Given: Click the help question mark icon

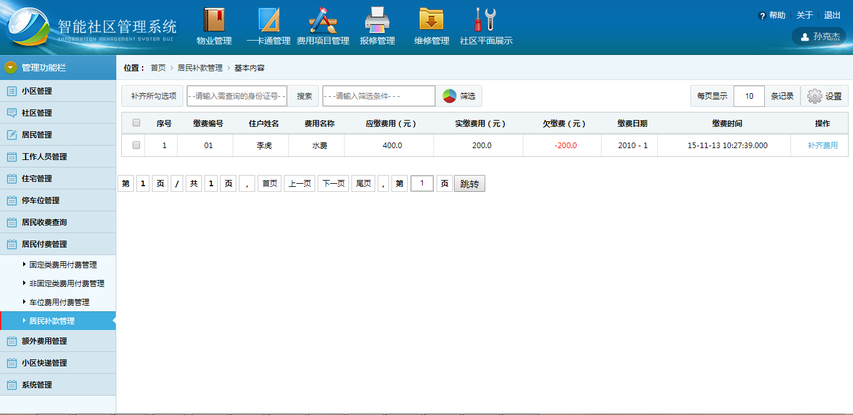Looking at the screenshot, I should (x=762, y=16).
